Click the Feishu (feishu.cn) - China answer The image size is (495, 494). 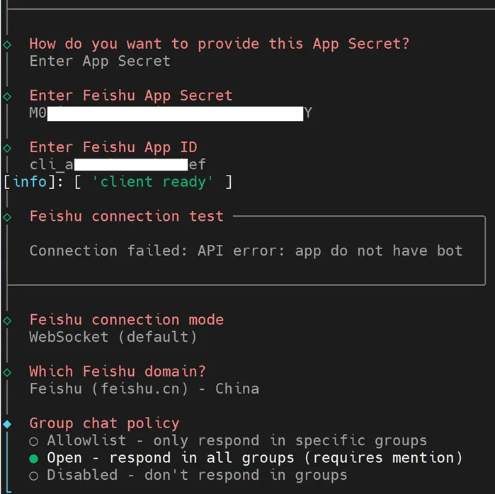144,389
